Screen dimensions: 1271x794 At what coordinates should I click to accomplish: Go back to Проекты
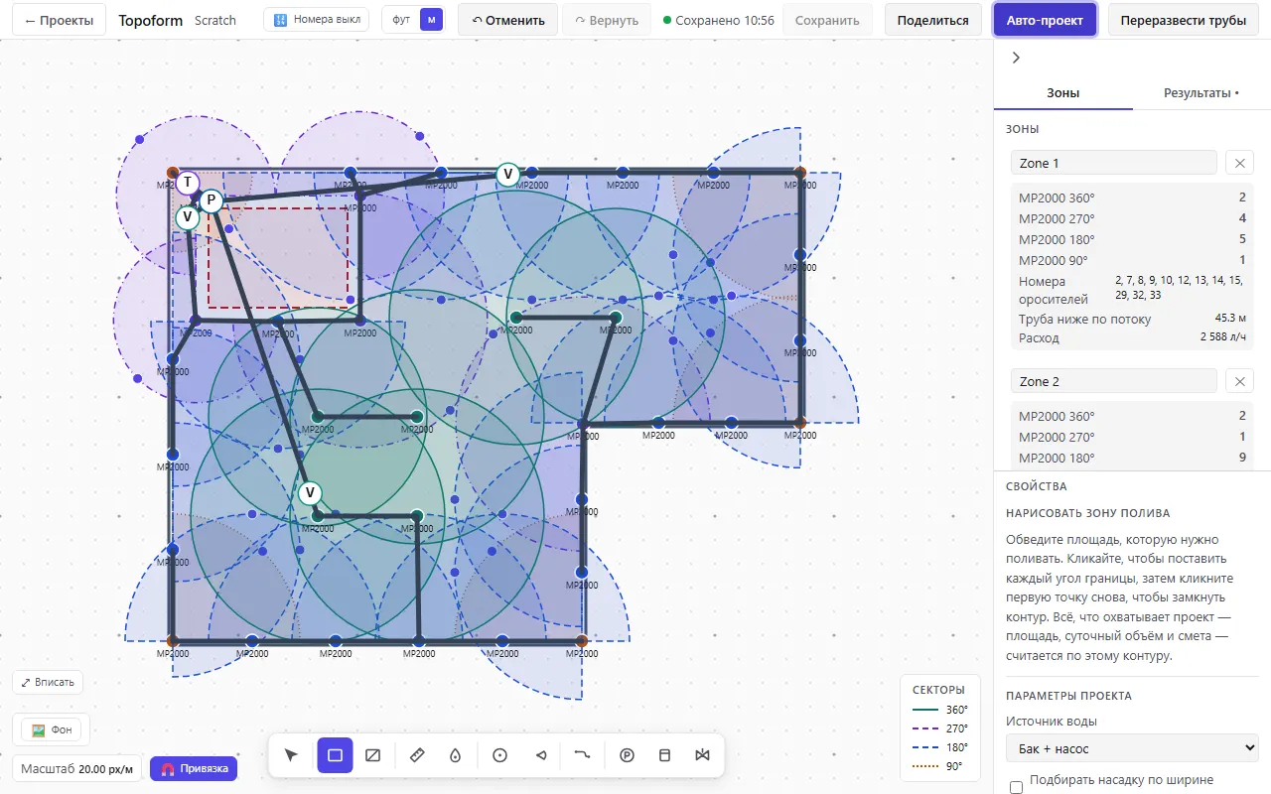[60, 20]
